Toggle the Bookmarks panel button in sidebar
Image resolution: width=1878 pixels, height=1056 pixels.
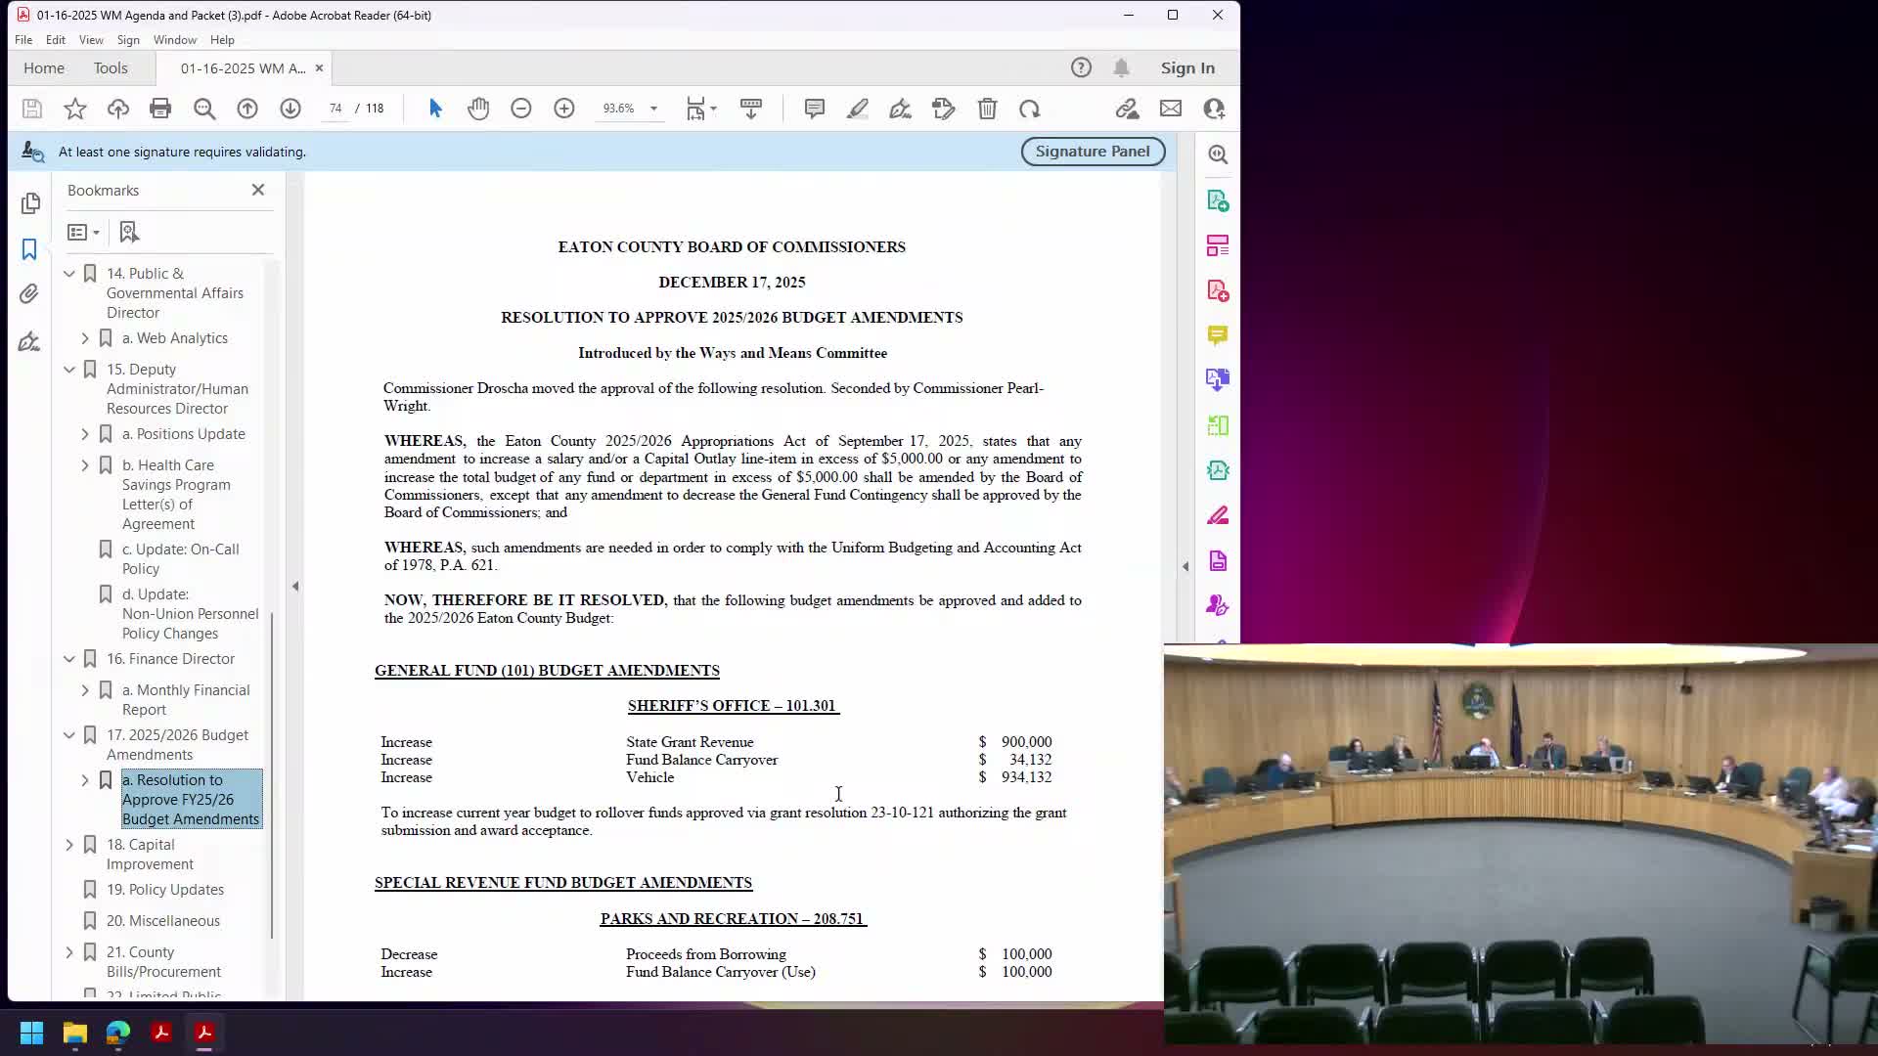pos(29,249)
